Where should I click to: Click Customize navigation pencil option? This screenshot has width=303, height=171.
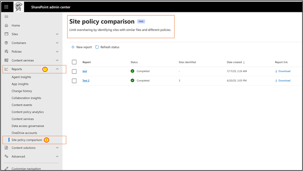[23, 168]
